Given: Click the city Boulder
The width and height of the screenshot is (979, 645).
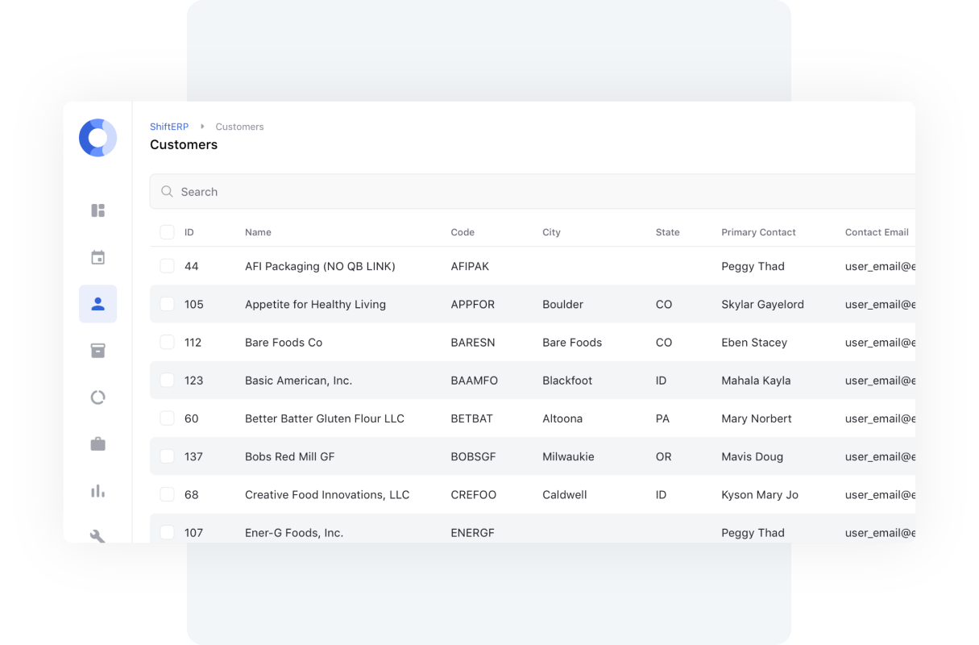Looking at the screenshot, I should (562, 304).
